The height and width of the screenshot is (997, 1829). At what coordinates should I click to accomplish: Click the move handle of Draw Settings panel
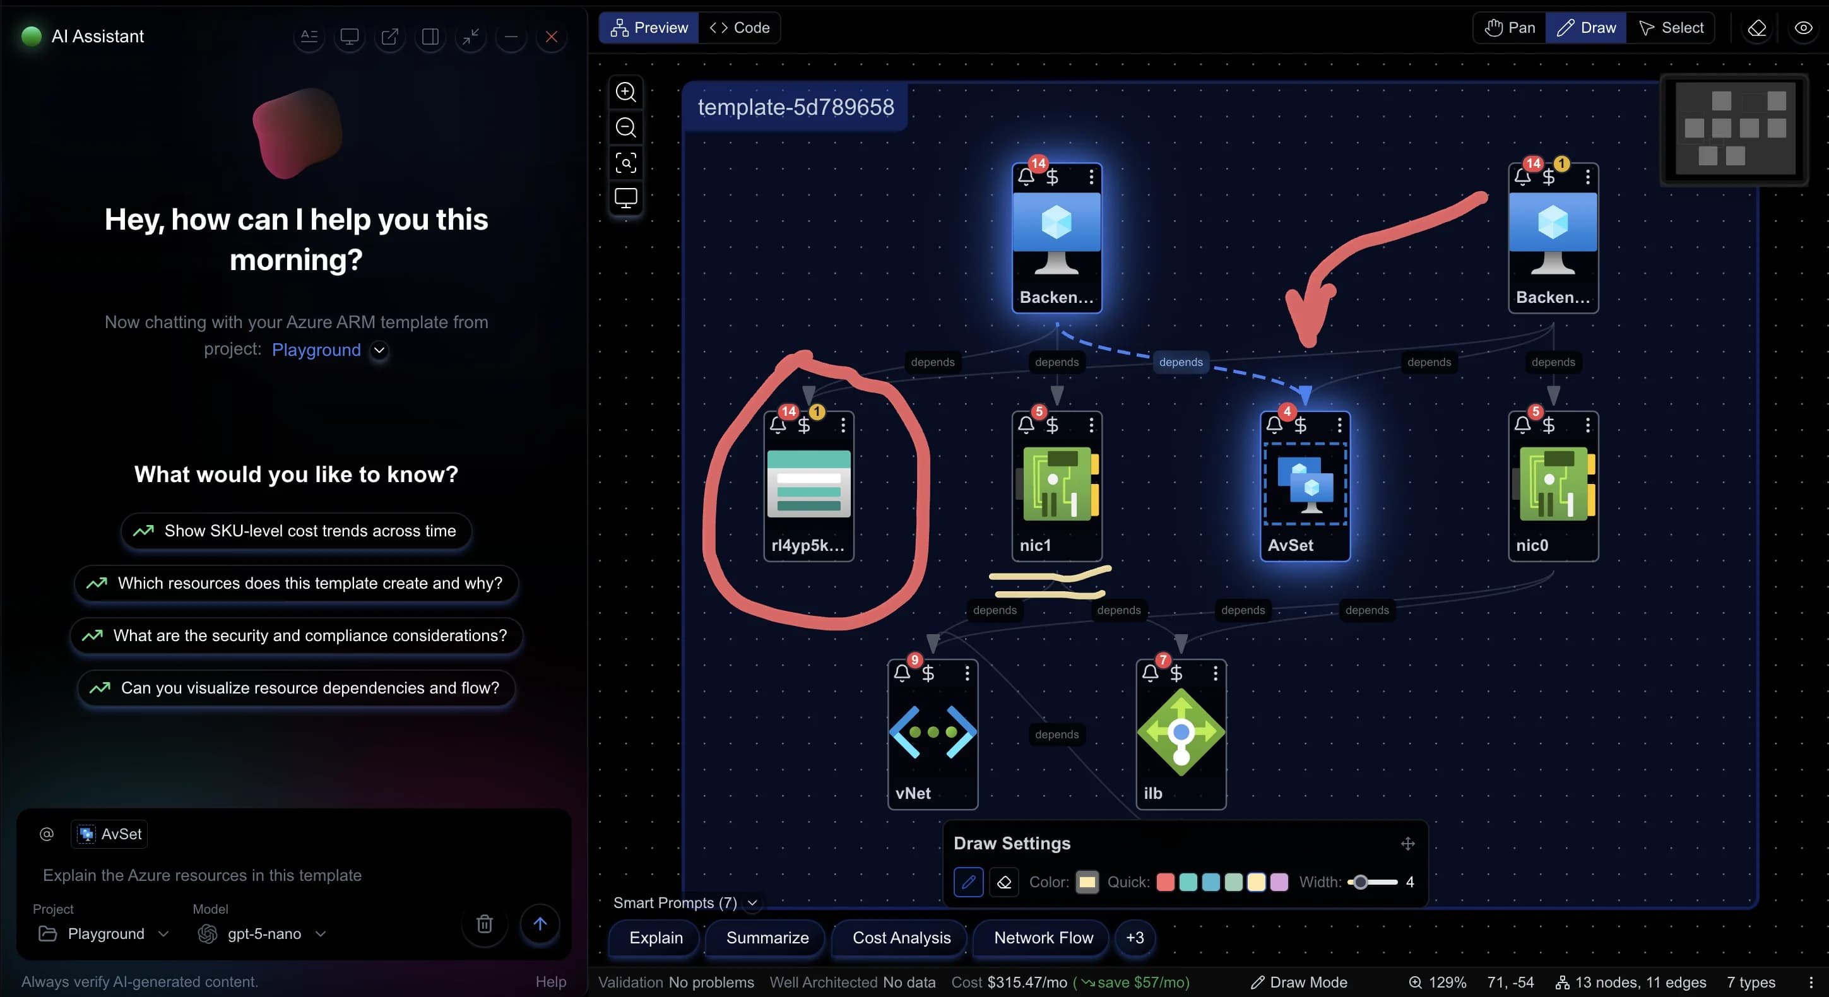(1407, 844)
